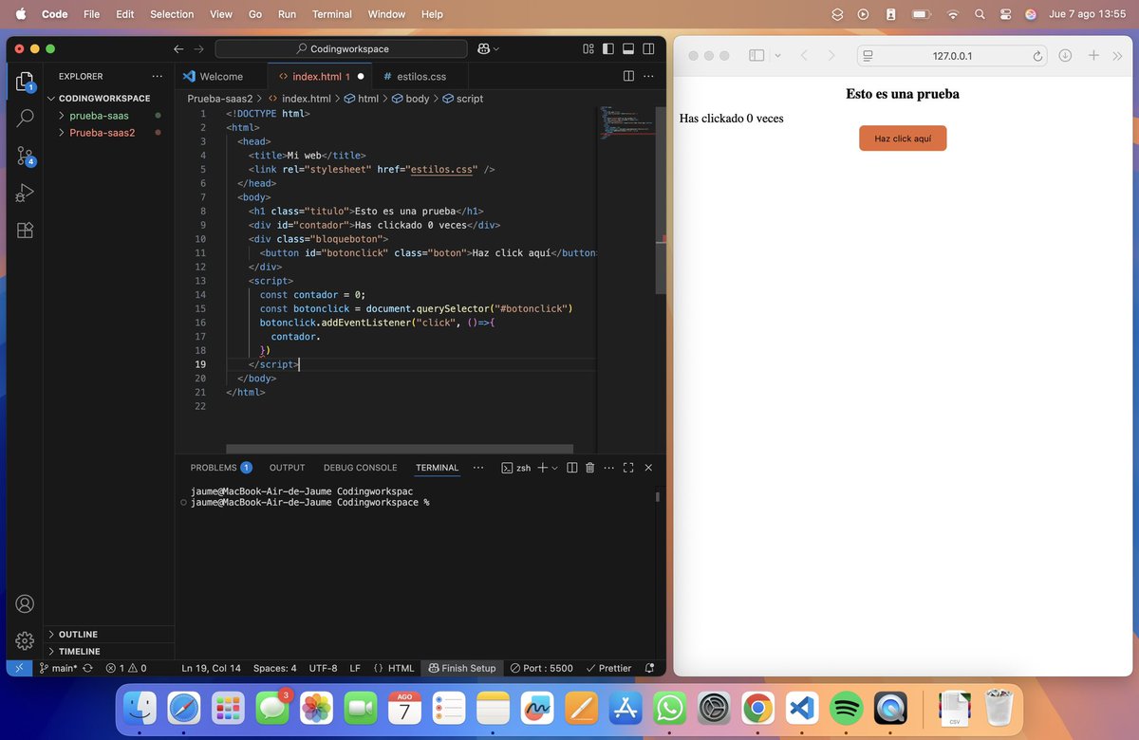Expand the Outline section
This screenshot has height=740, width=1139.
point(75,634)
